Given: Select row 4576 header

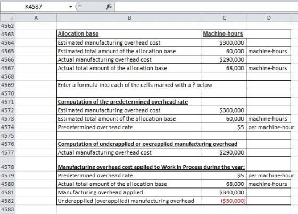Looking at the screenshot, I should click(7, 144).
